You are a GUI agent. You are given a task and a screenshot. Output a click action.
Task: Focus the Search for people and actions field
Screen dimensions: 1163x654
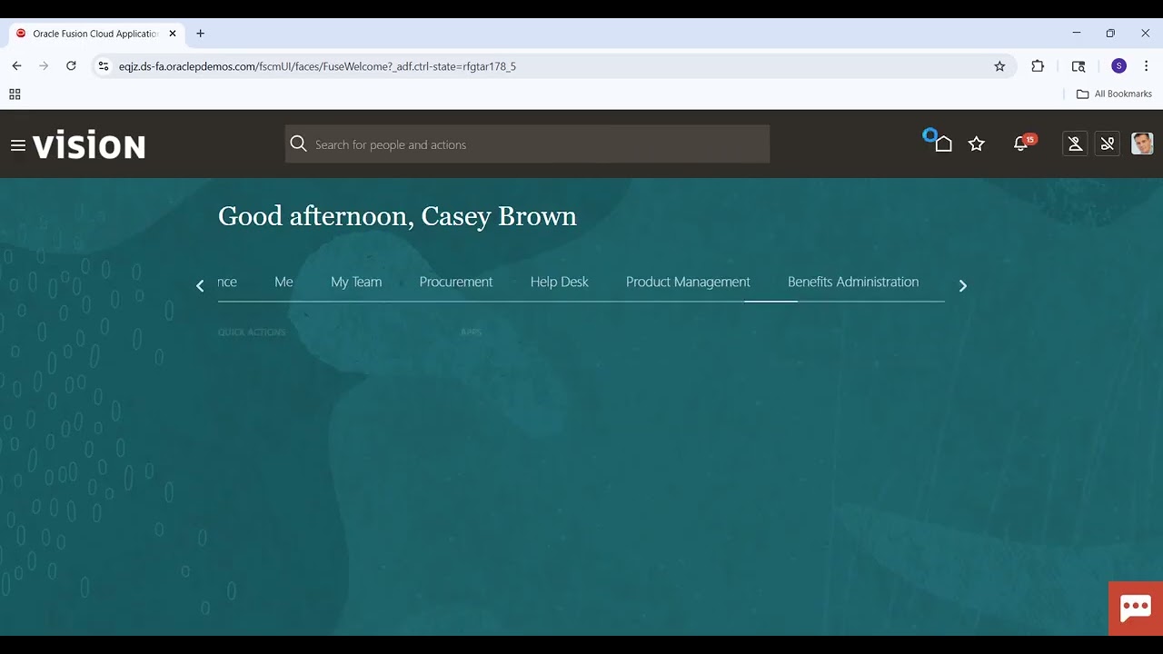coord(527,144)
